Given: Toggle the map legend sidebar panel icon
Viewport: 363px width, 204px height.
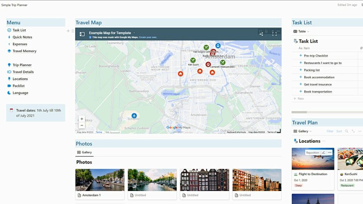Looking at the screenshot, I should 82,34.
